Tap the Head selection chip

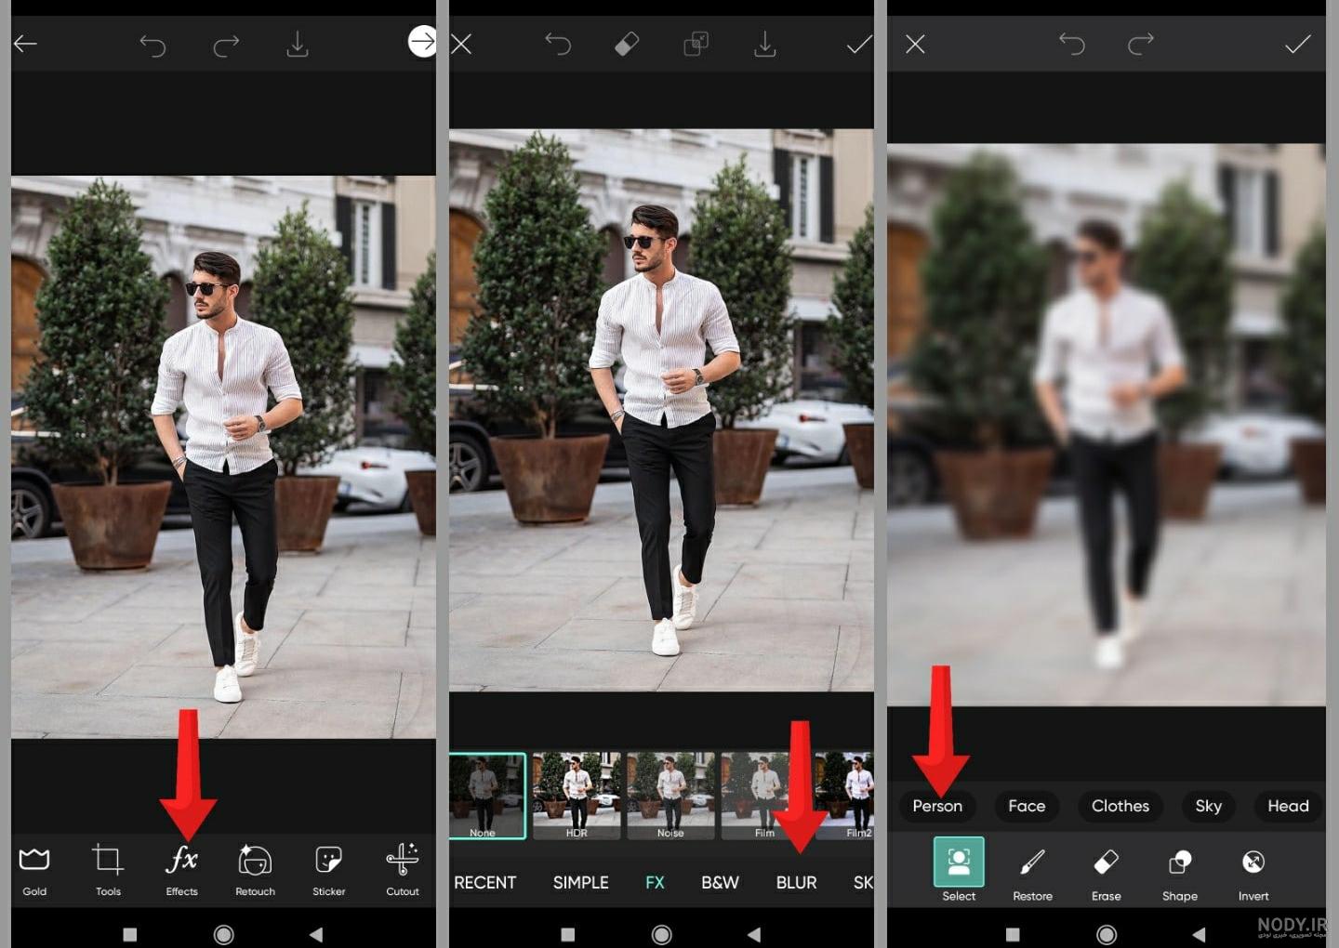pyautogui.click(x=1288, y=806)
